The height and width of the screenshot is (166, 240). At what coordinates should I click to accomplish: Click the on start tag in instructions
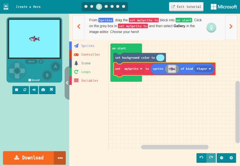184,20
